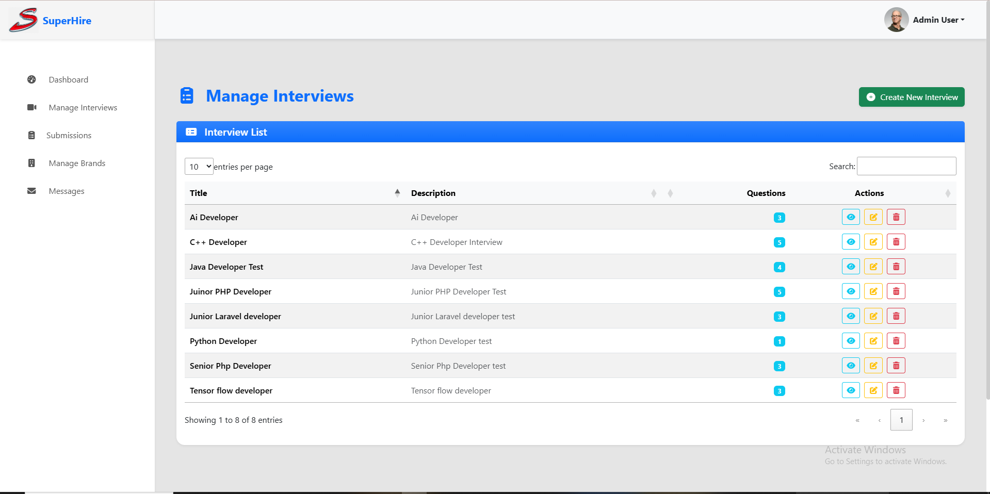
Task: Delete the Python Developer interview
Action: tap(896, 341)
